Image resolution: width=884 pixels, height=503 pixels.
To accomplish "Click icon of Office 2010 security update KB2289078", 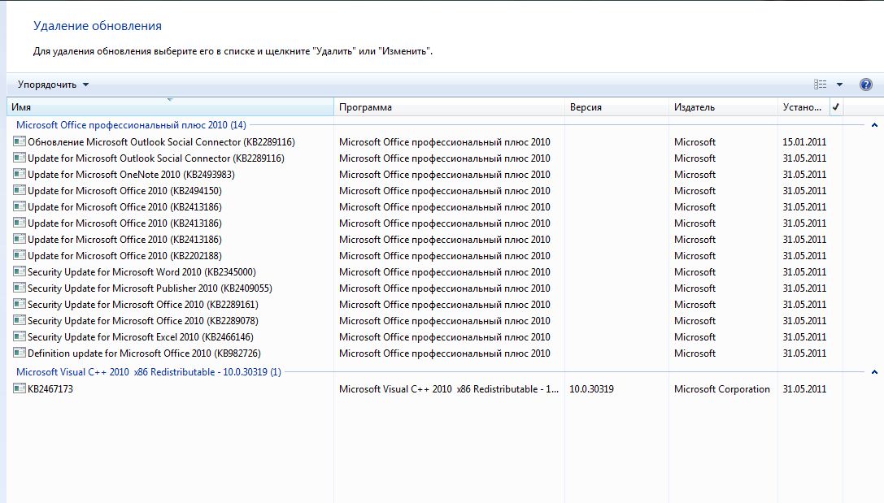I will click(x=20, y=321).
